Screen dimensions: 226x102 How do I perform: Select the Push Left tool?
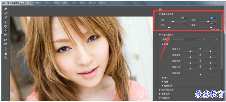[x=6, y=35]
